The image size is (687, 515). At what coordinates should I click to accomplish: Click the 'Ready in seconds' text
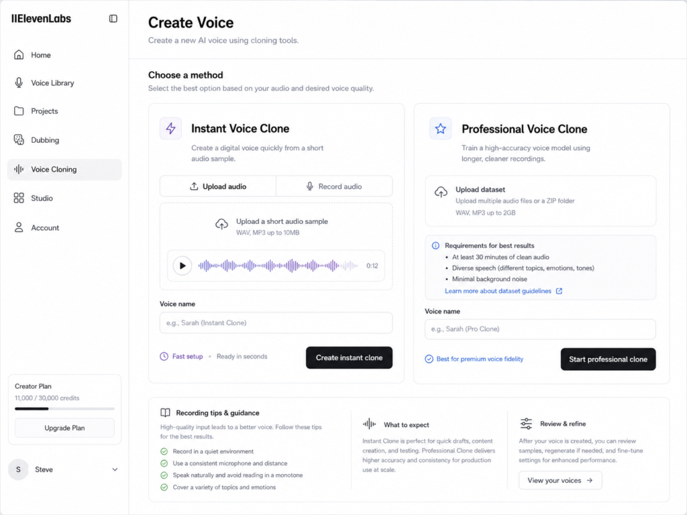(242, 357)
